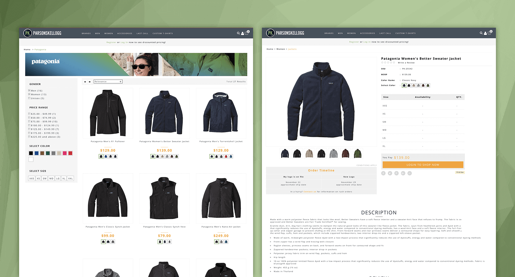The height and width of the screenshot is (277, 515).
Task: Open Accessories menu on the listing page
Action: coord(125,34)
